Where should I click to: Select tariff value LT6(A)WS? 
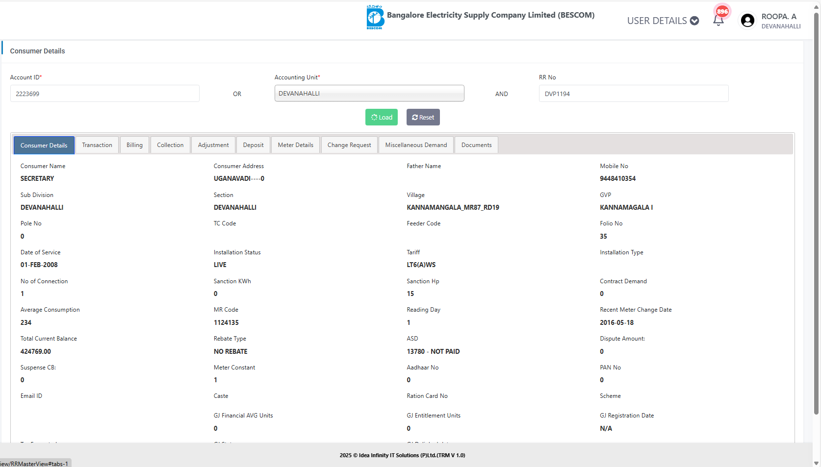pyautogui.click(x=421, y=265)
